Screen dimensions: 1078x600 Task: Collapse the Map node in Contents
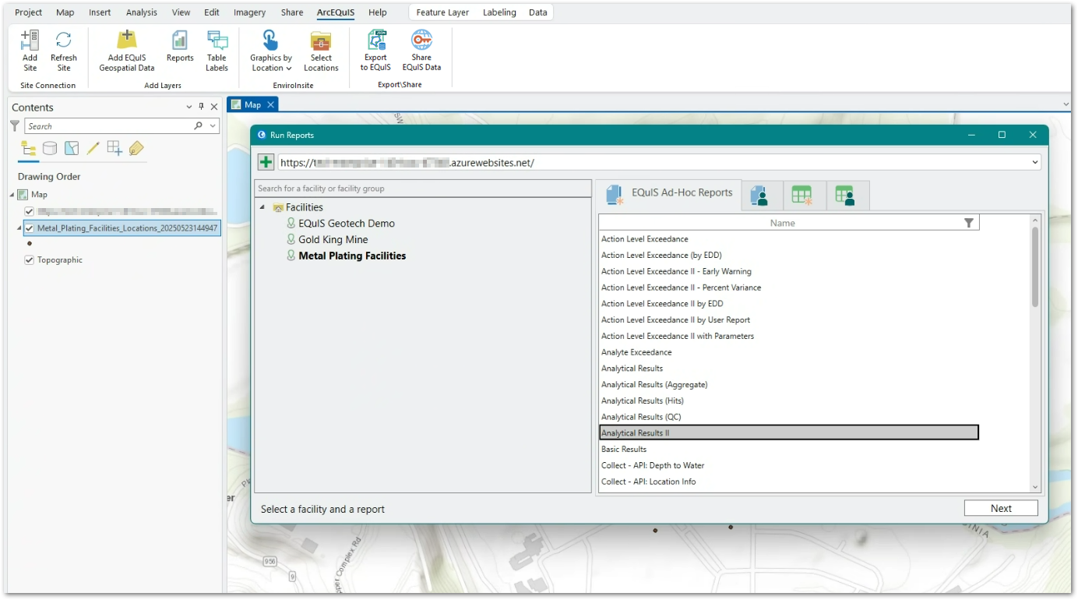pos(12,195)
